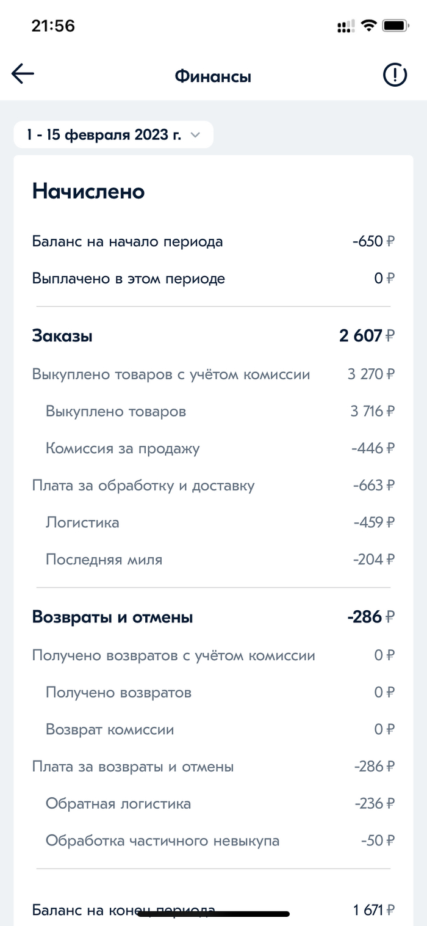
Task: Tap Выкуплено товаров с учётом комиссии row
Action: [171, 374]
